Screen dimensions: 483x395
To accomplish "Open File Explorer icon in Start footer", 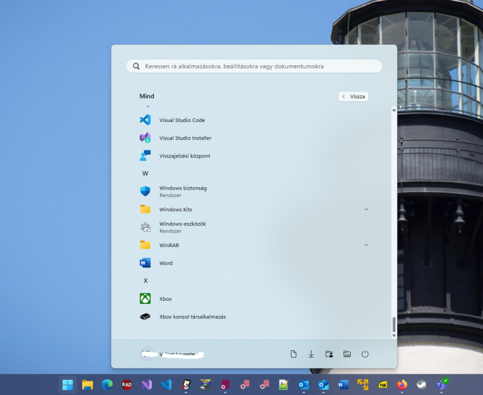I will pos(347,354).
